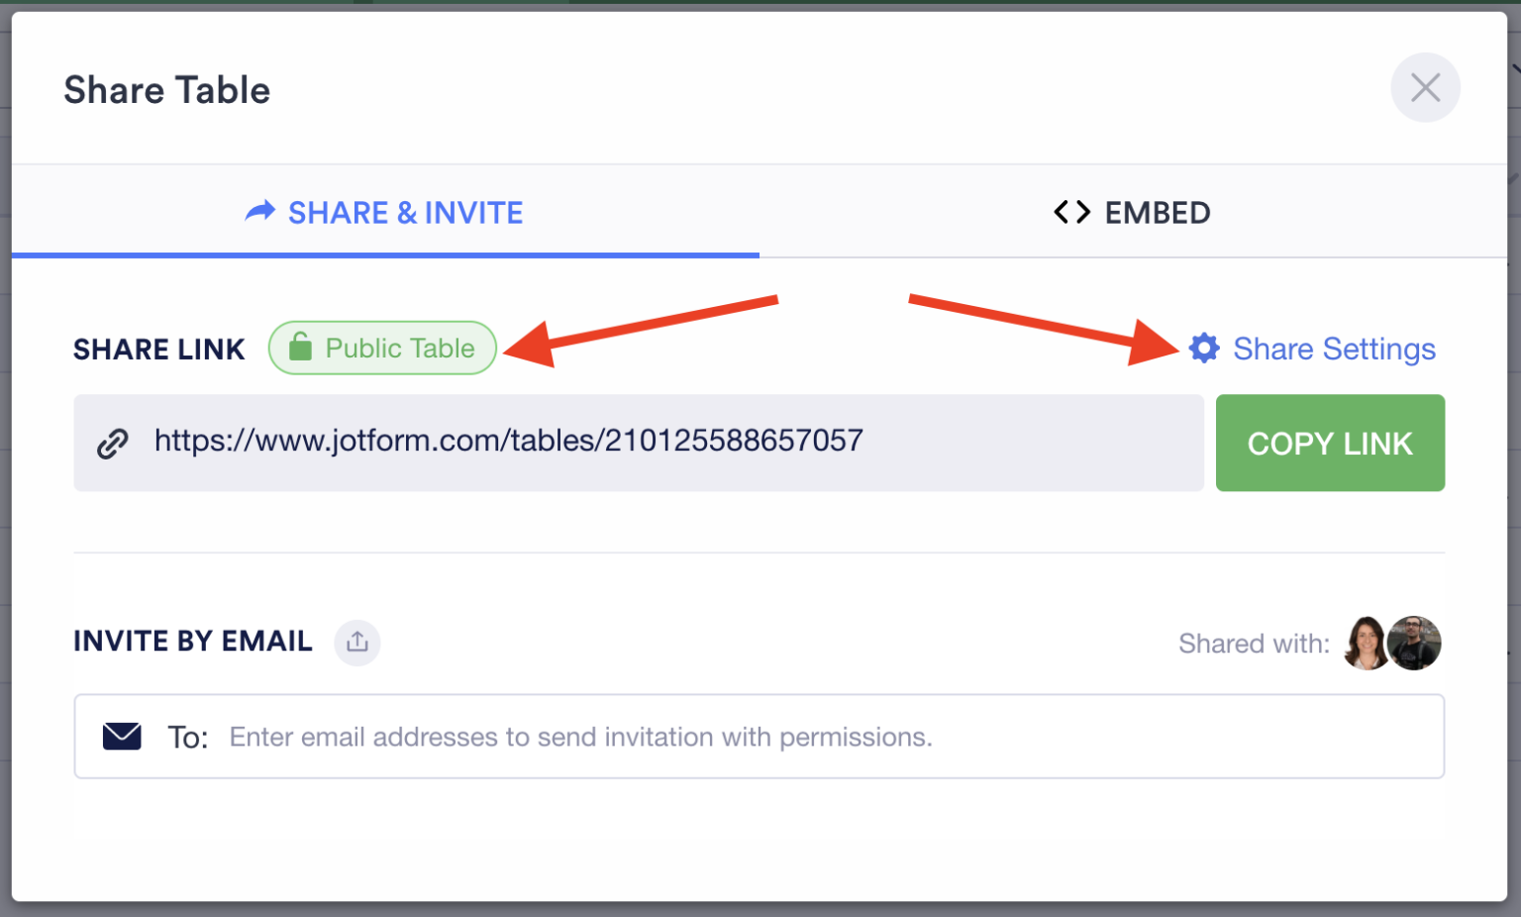Click the envelope icon in the invite field
Screen dimensions: 1521x917
point(122,736)
